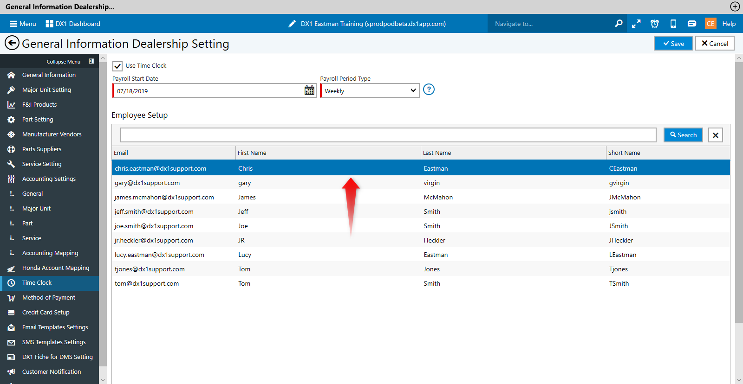The height and width of the screenshot is (384, 743).
Task: Expand the Payroll Period Type dropdown
Action: coord(370,90)
